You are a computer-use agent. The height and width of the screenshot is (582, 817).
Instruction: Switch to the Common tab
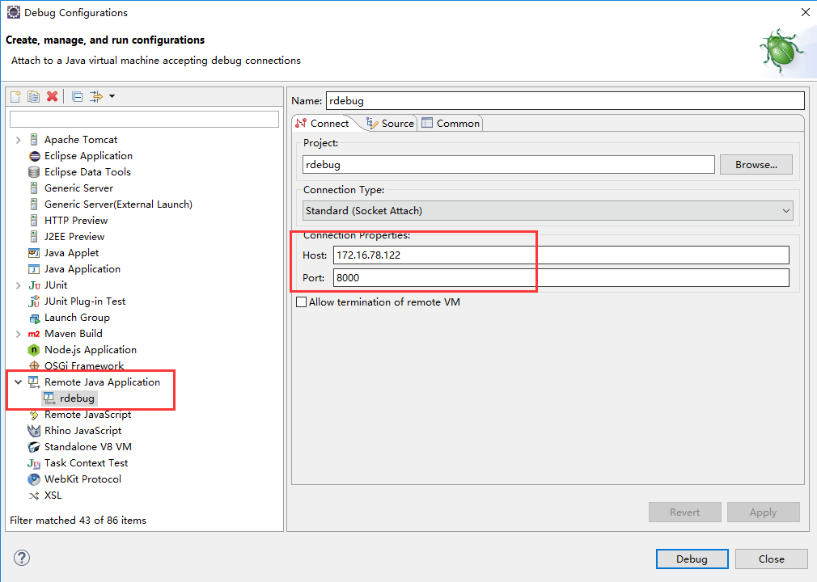pyautogui.click(x=451, y=124)
